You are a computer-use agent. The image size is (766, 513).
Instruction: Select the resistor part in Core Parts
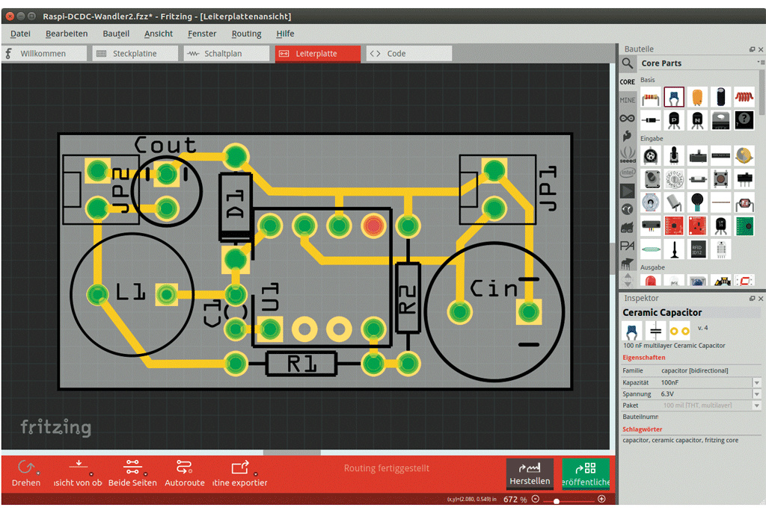pyautogui.click(x=651, y=97)
